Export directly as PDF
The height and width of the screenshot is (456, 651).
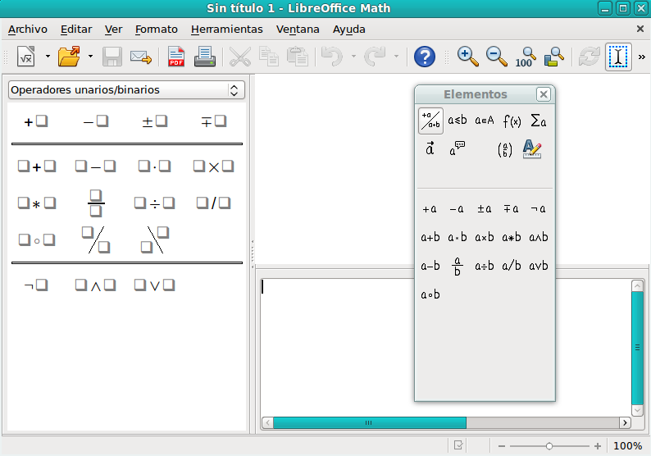pyautogui.click(x=176, y=57)
